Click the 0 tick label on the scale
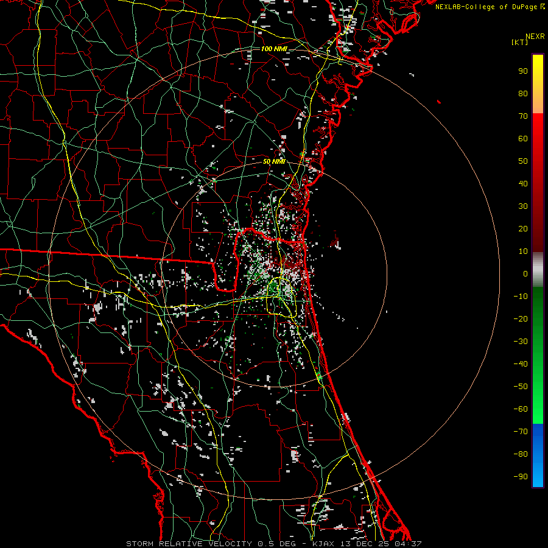This screenshot has height=548, width=548. pyautogui.click(x=525, y=274)
